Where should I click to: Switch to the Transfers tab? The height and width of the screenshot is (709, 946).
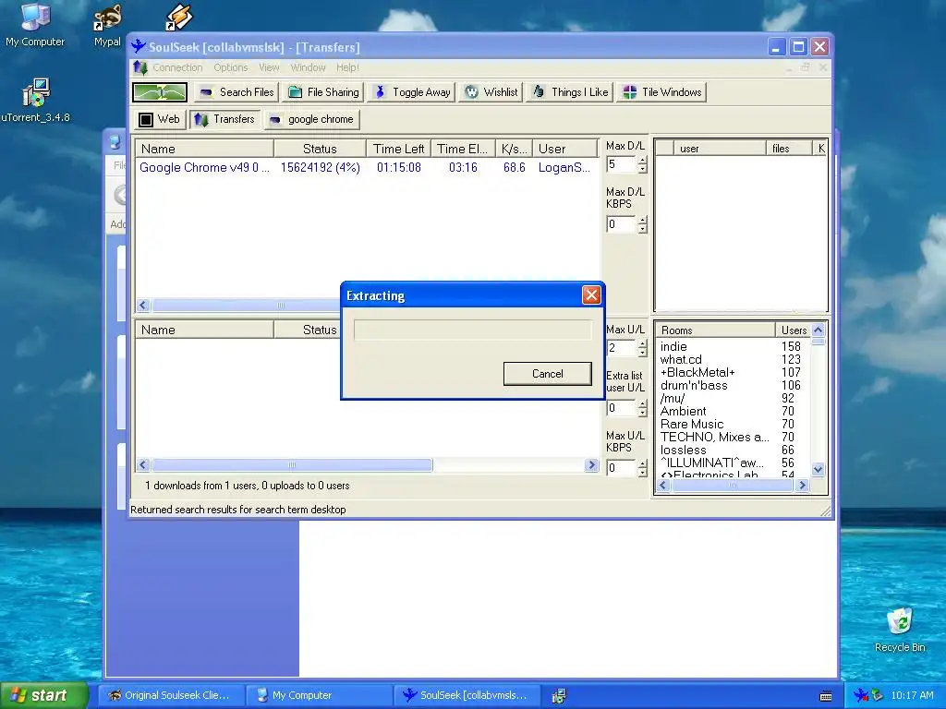pos(225,119)
